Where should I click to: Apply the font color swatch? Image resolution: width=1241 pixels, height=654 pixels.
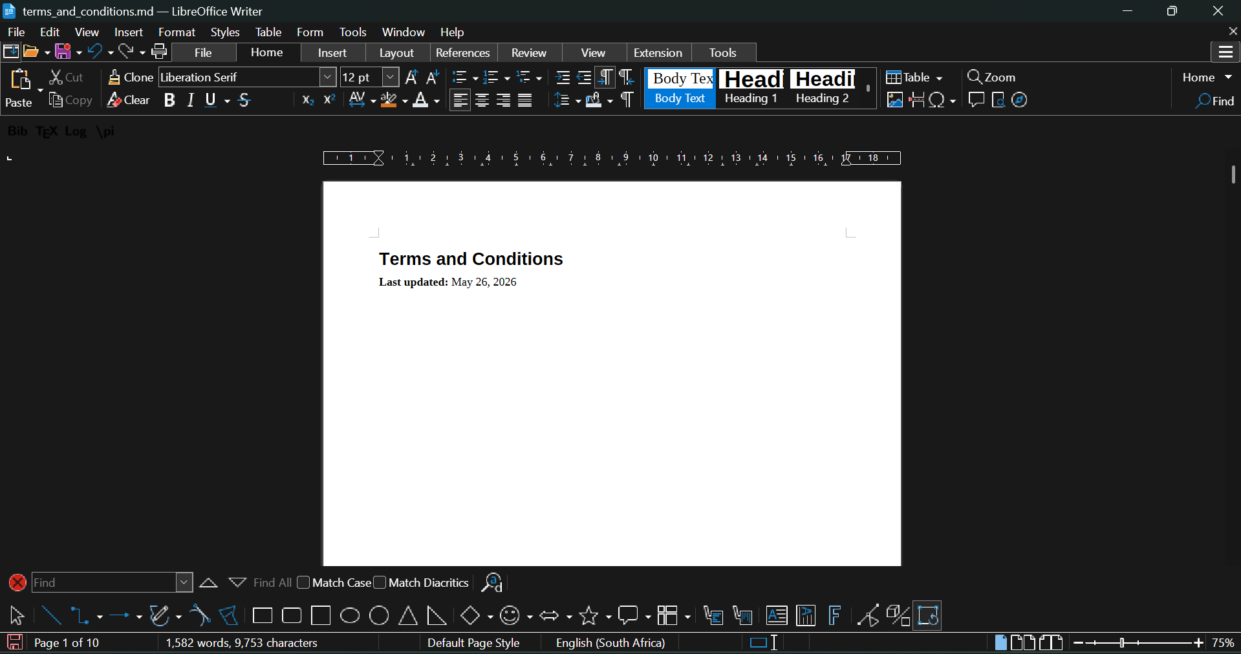pyautogui.click(x=421, y=100)
